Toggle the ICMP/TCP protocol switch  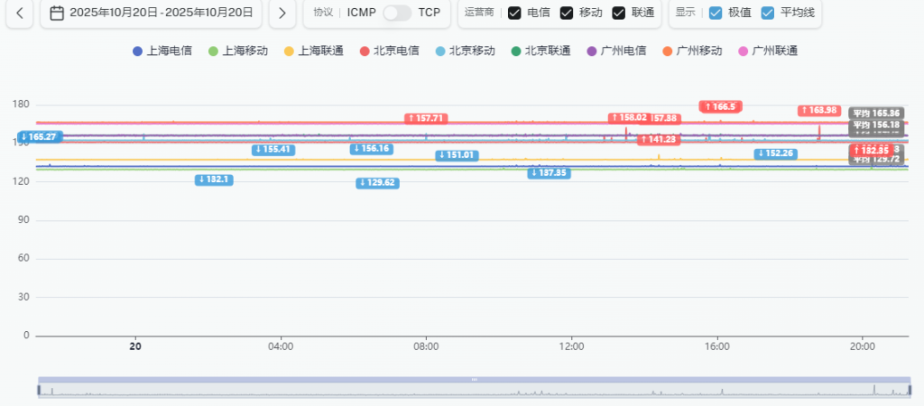click(397, 13)
